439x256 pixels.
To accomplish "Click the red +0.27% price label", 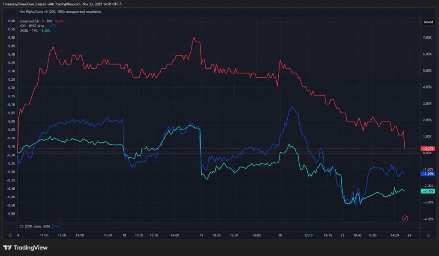I will pos(428,149).
